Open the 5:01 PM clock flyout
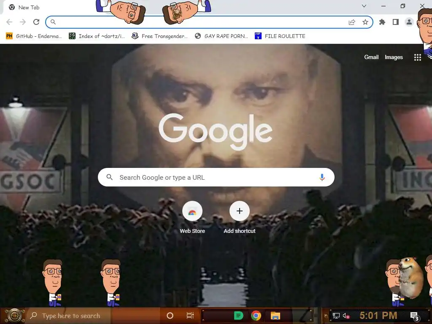The height and width of the screenshot is (324, 432). click(378, 316)
